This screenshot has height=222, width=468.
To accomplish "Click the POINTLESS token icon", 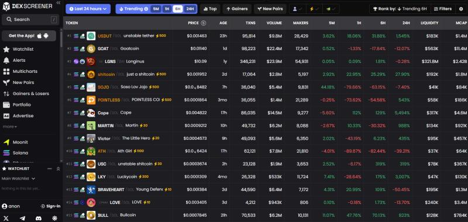I will tap(91, 100).
